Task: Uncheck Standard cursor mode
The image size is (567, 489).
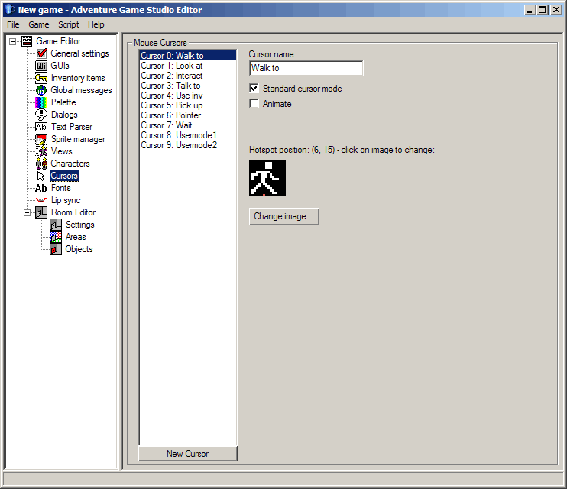Action: point(254,89)
